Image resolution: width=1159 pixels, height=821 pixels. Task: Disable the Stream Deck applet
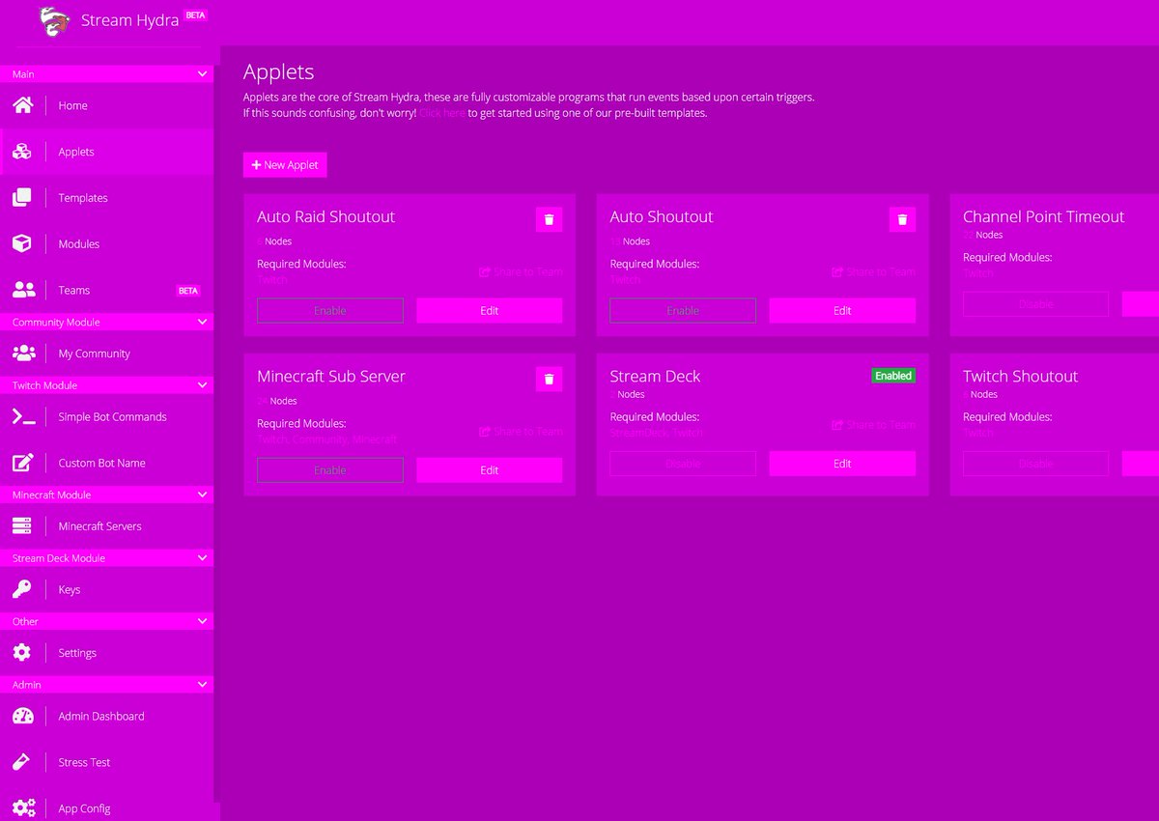coord(683,464)
